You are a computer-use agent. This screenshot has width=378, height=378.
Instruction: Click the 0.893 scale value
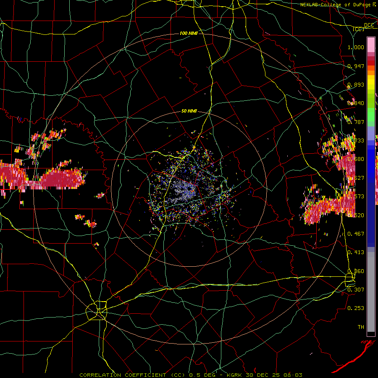click(356, 84)
